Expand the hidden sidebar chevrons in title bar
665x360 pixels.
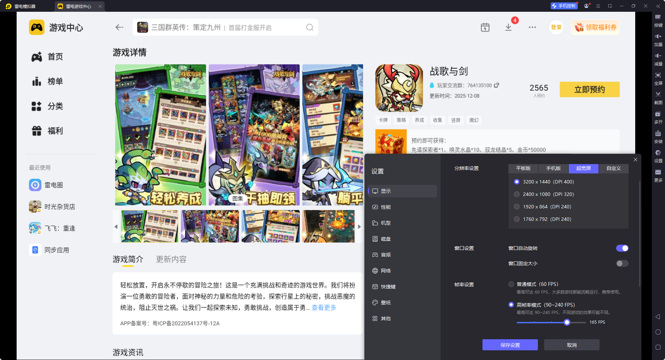pyautogui.click(x=658, y=6)
